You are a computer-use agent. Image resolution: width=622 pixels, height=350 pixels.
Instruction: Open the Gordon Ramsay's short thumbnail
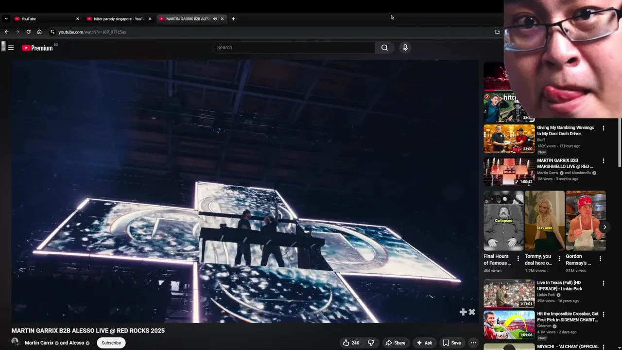pyautogui.click(x=586, y=220)
